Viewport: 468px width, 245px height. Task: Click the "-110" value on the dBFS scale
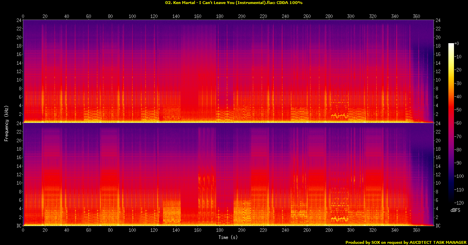tap(459, 189)
